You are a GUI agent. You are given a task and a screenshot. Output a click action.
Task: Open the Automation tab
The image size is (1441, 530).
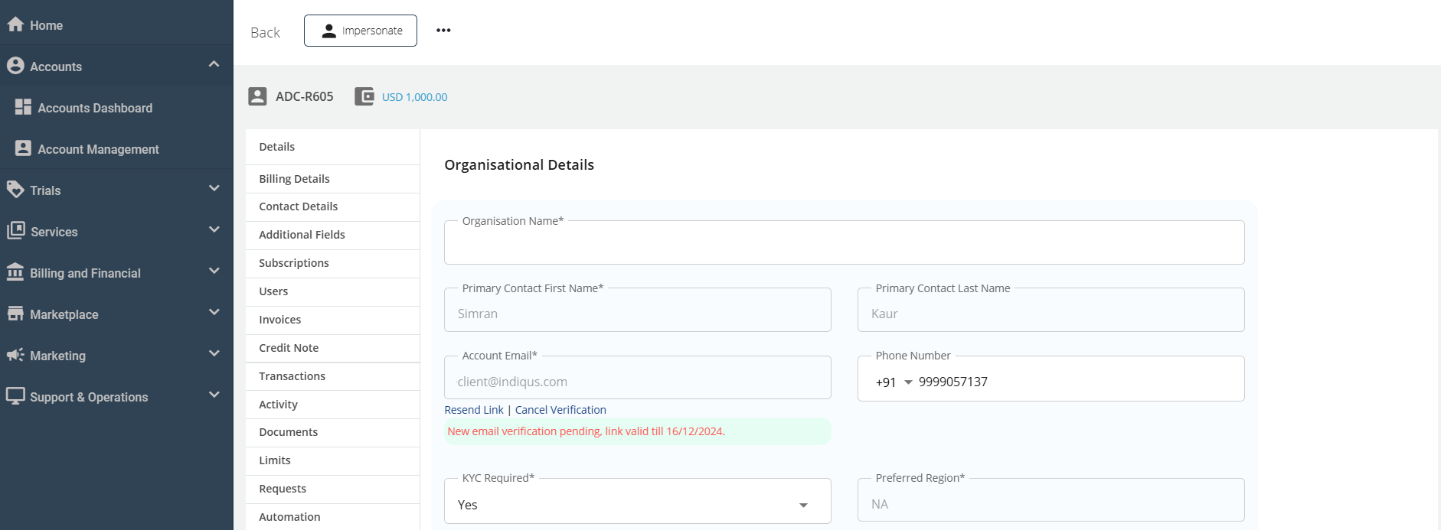pos(332,517)
